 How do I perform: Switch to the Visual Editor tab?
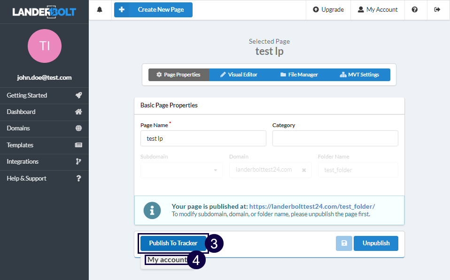tap(239, 75)
